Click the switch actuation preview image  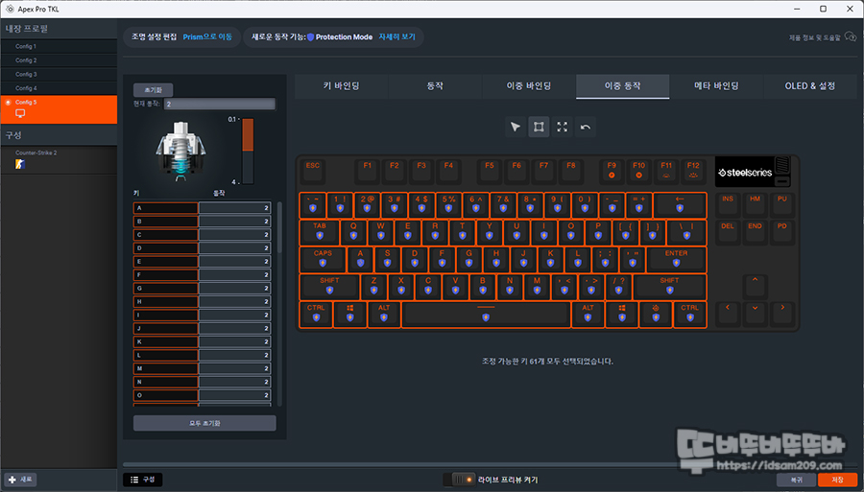[180, 151]
